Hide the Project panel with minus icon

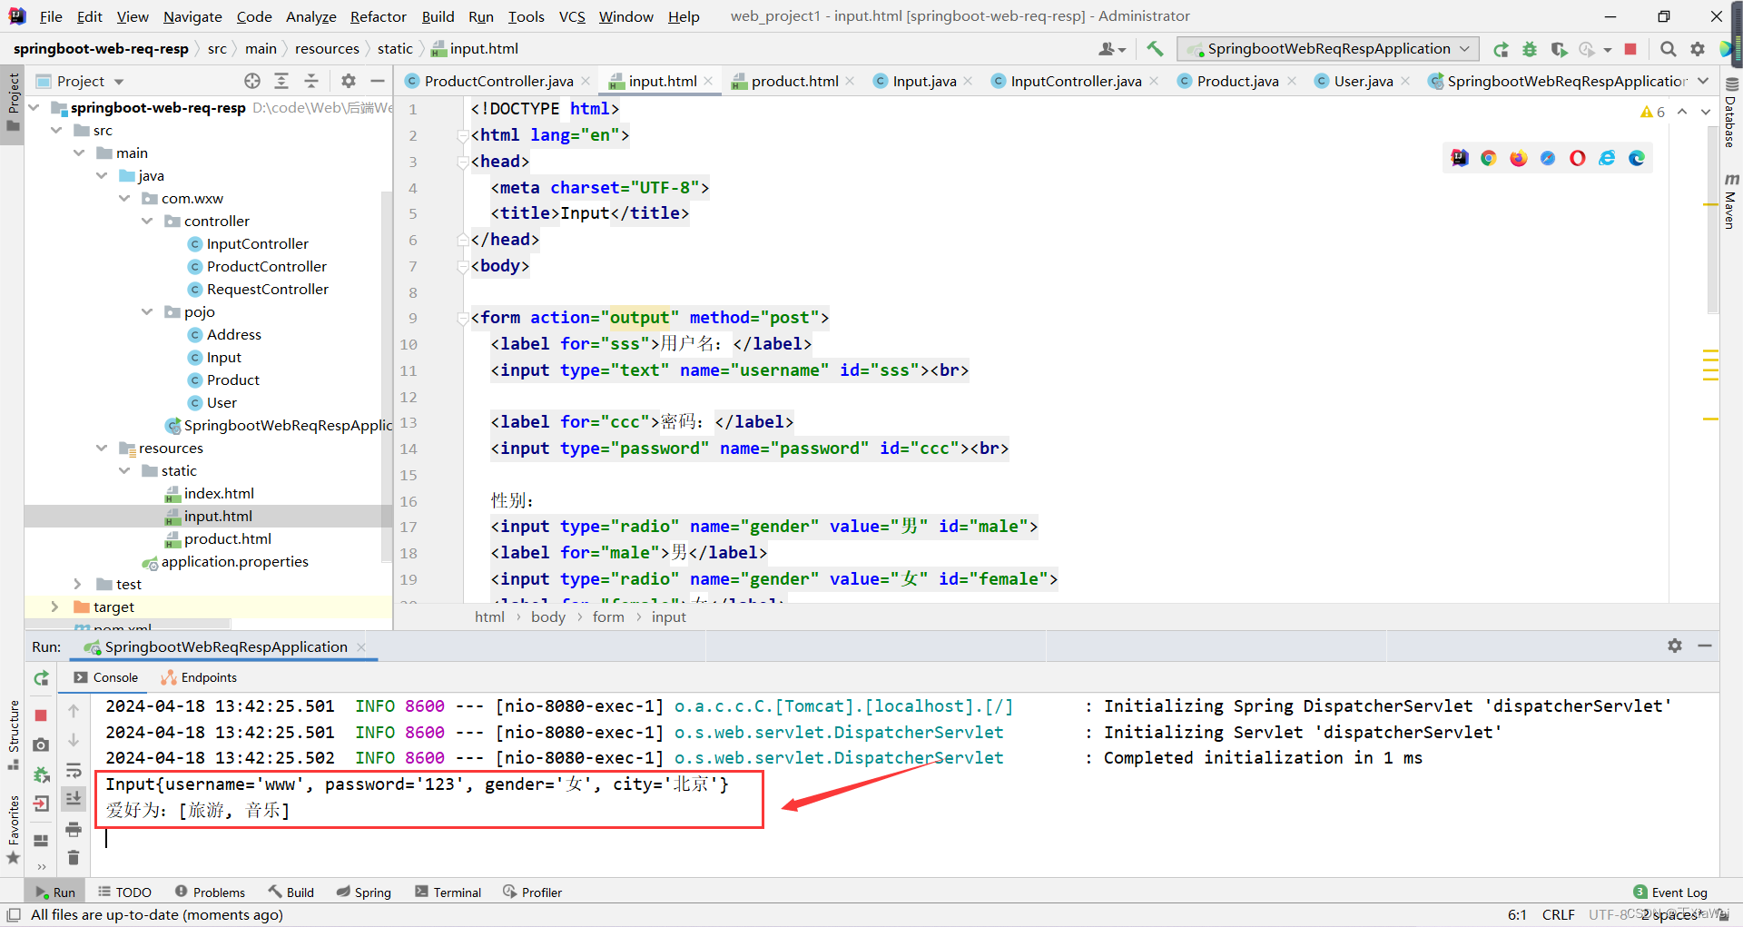378,81
